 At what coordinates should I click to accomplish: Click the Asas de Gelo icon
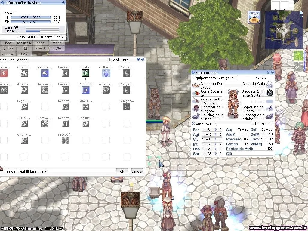270,85
